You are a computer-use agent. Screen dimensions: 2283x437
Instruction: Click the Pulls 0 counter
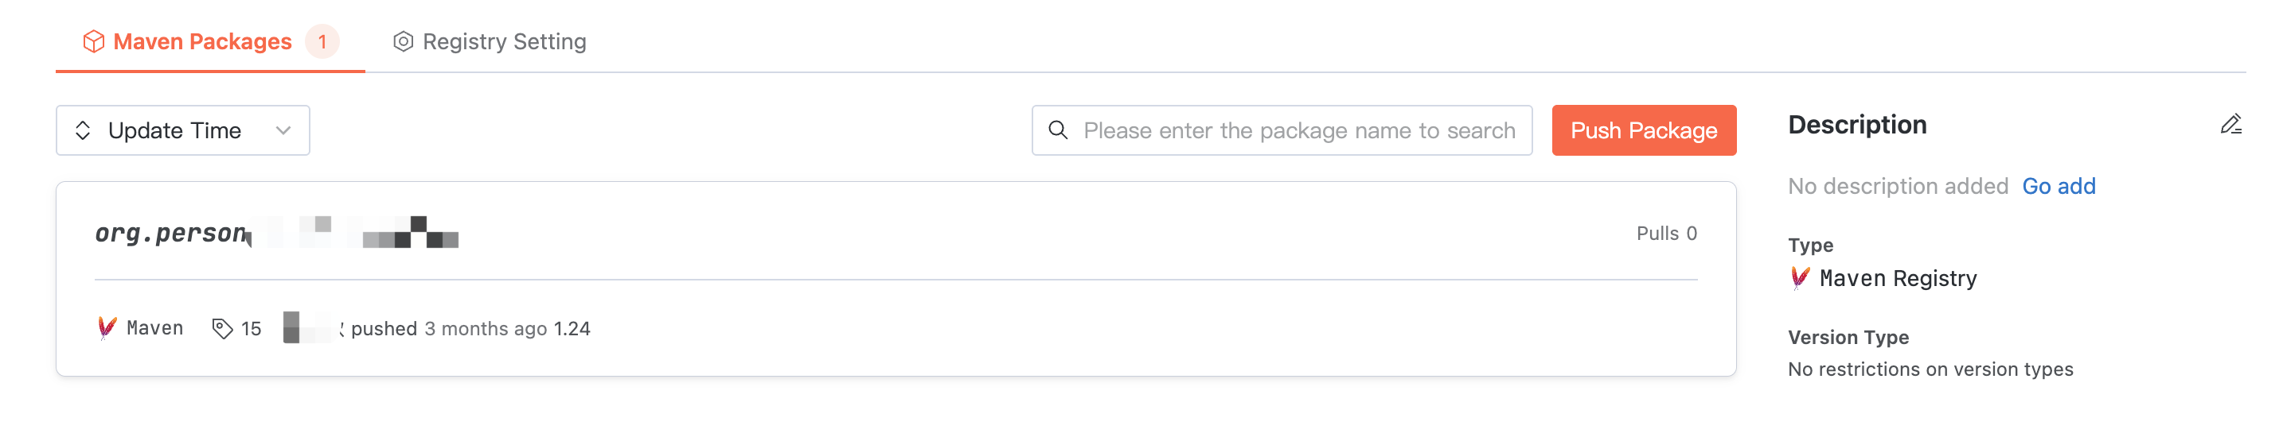[x=1665, y=234]
